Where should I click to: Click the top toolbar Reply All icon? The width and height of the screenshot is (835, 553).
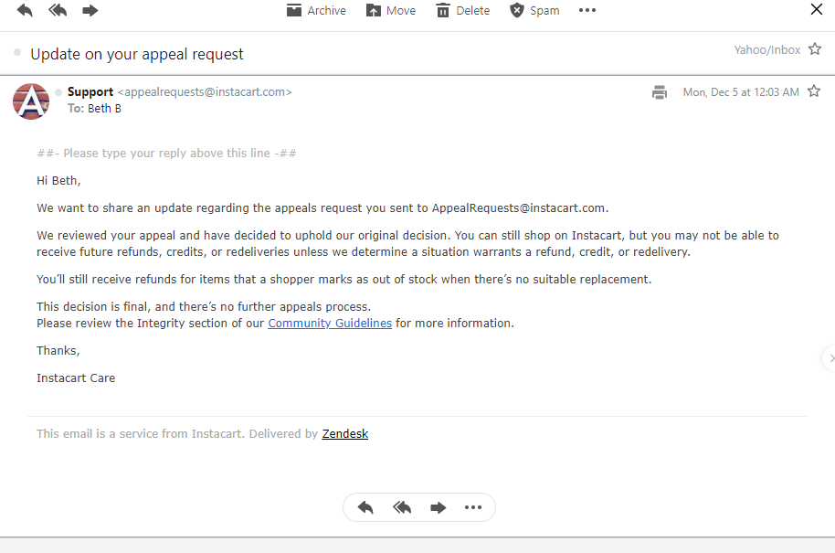pyautogui.click(x=58, y=10)
